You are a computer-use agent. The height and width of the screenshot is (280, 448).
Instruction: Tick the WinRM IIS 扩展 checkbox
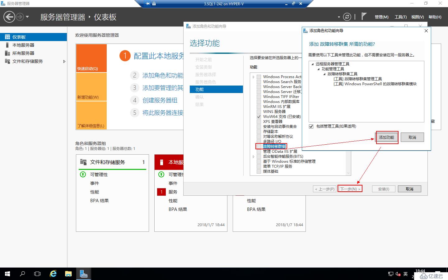[259, 107]
